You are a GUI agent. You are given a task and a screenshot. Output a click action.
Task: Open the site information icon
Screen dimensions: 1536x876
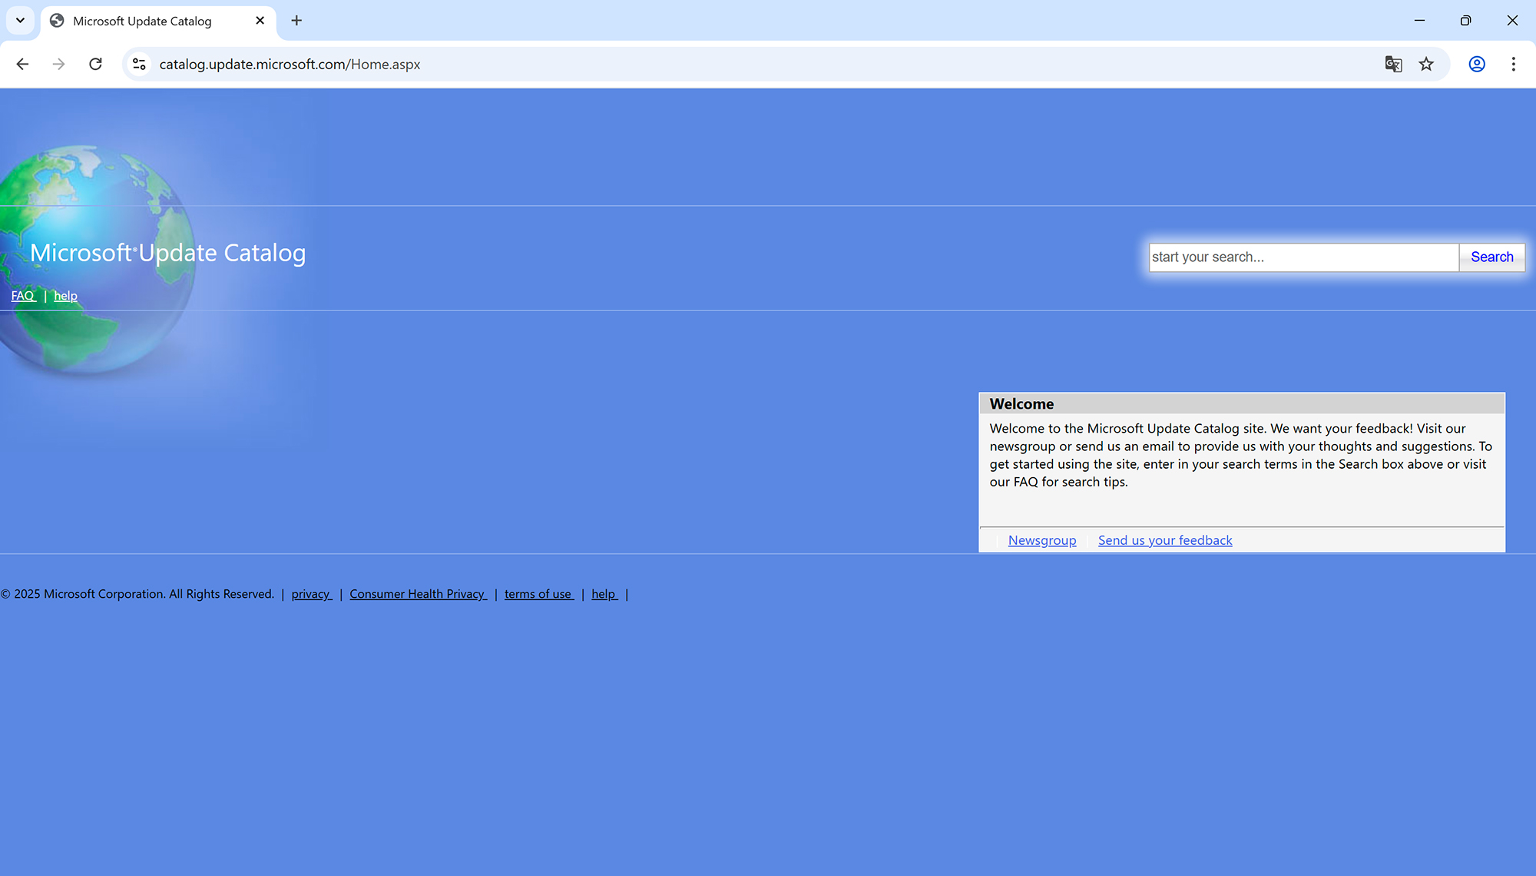[139, 65]
